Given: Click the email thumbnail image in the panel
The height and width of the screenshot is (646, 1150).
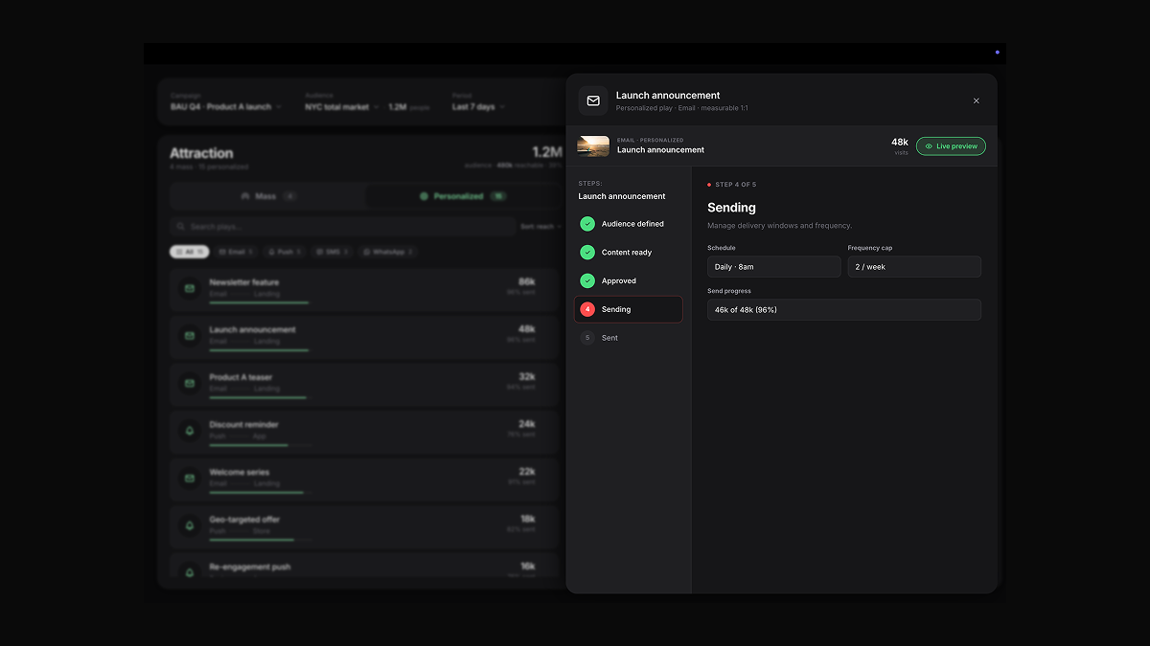Looking at the screenshot, I should (593, 146).
